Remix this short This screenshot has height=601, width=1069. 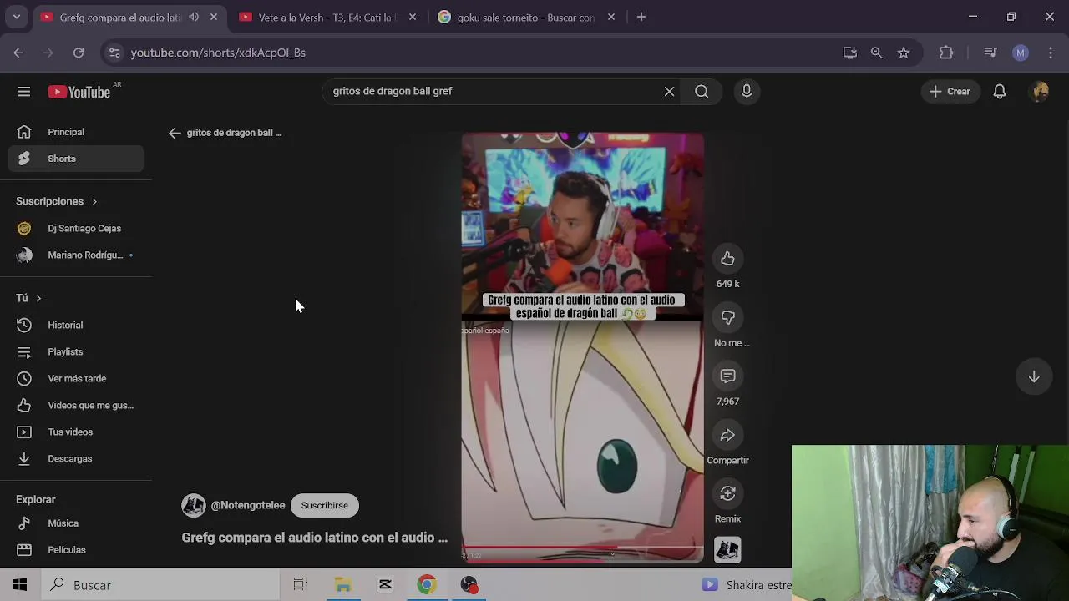pos(727,493)
